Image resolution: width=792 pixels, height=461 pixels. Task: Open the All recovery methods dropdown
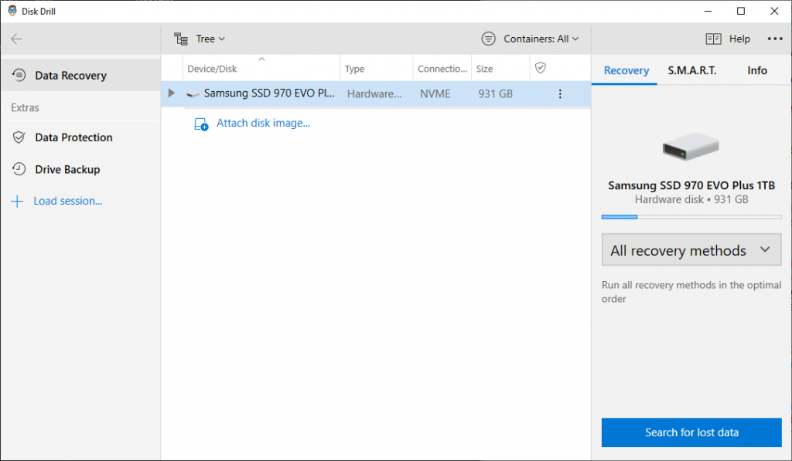point(691,249)
